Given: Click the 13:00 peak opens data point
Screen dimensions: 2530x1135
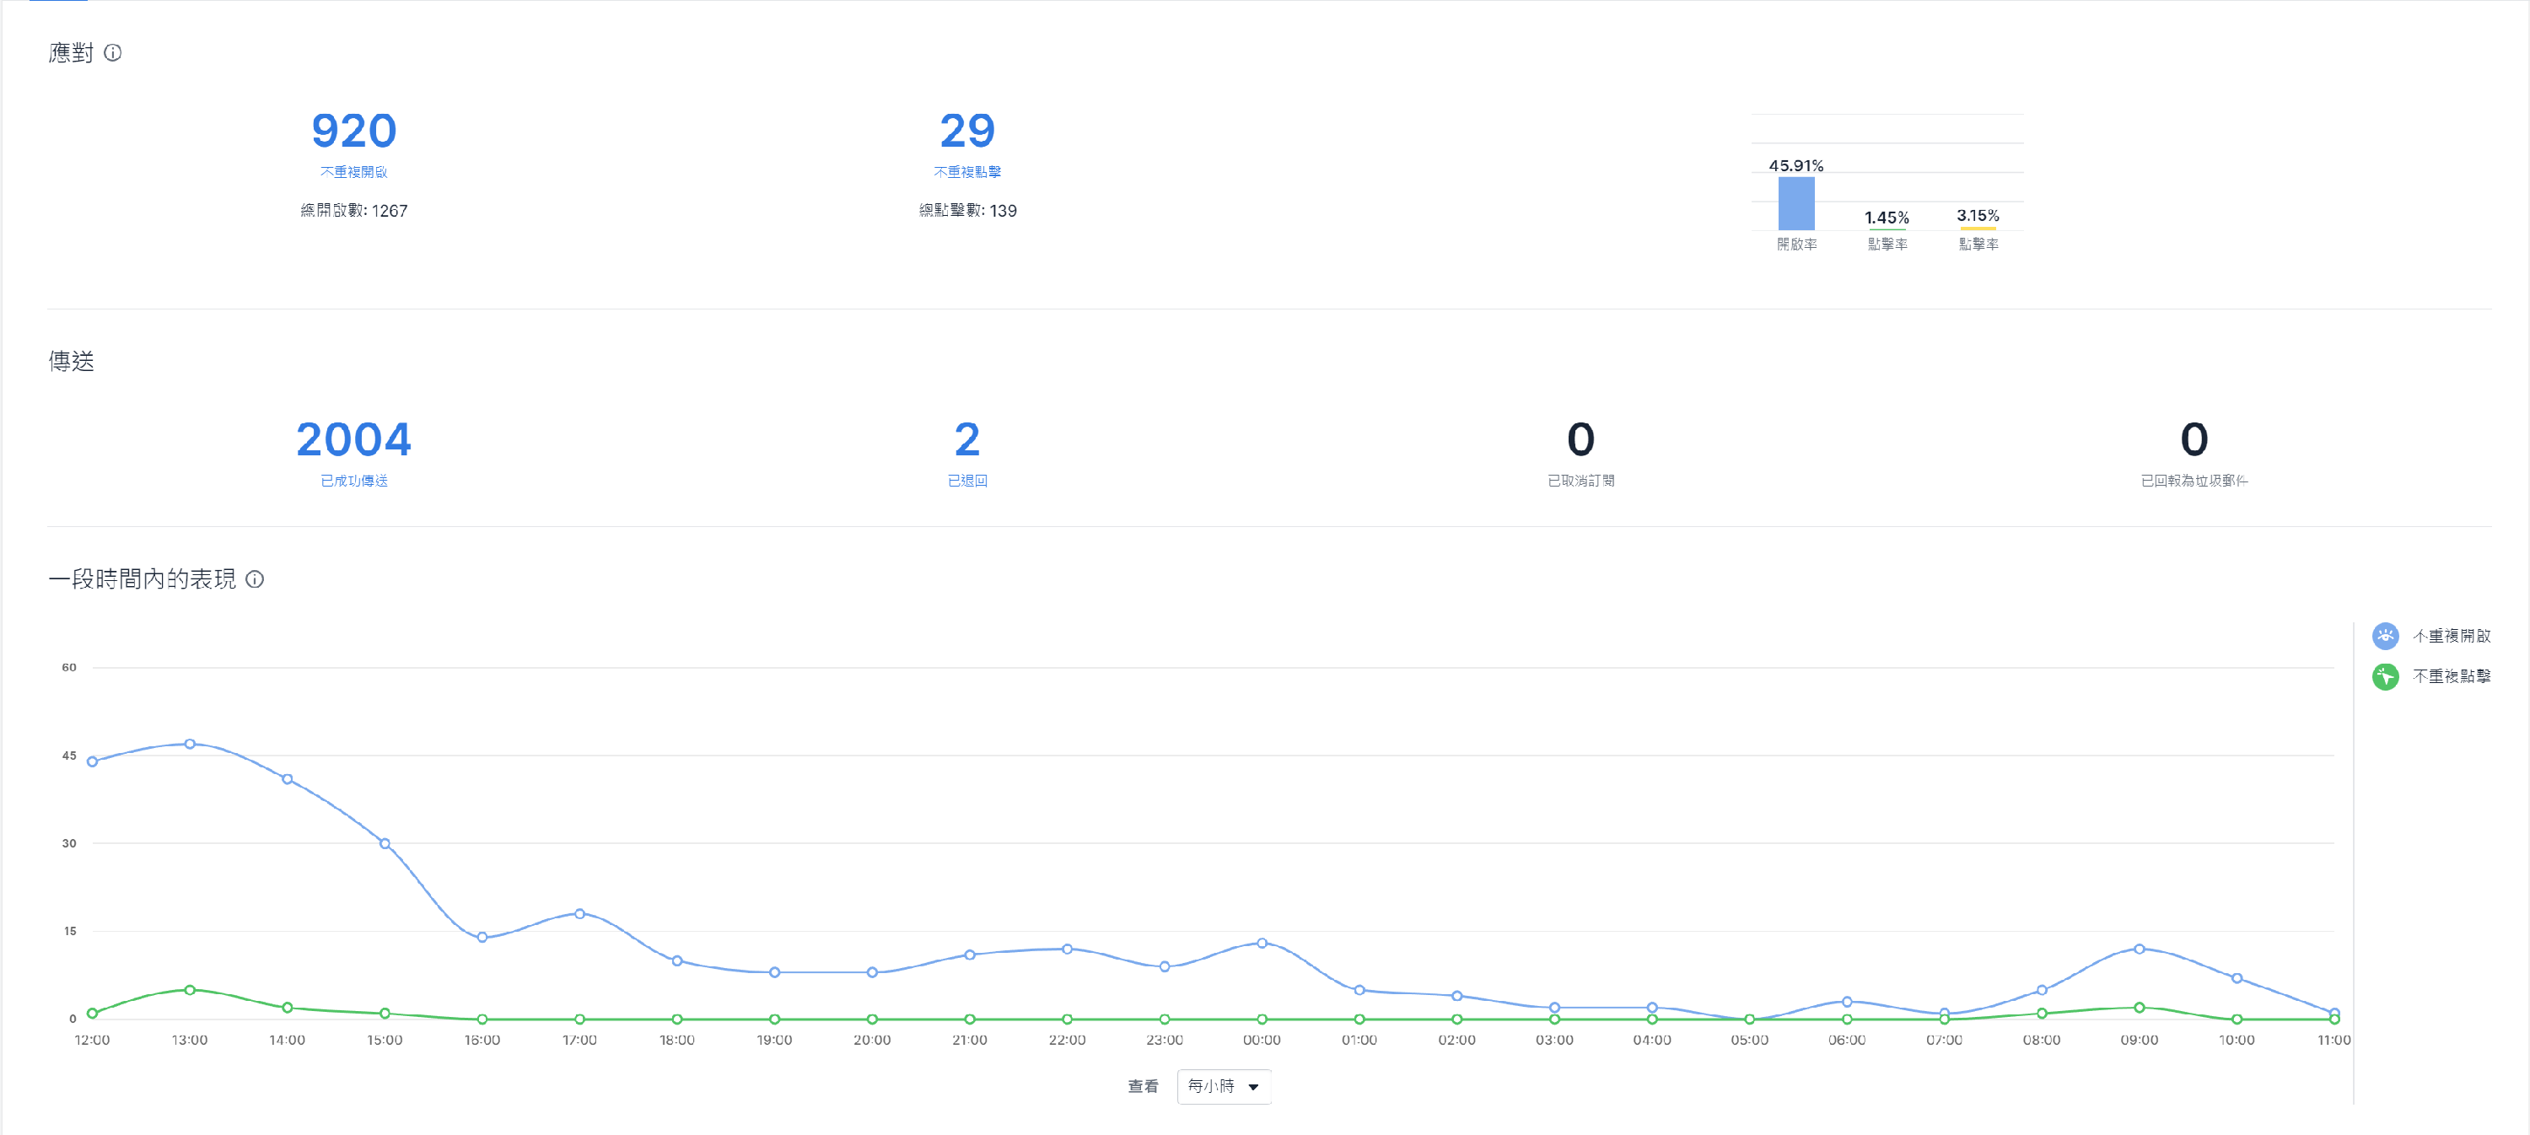Looking at the screenshot, I should [190, 745].
